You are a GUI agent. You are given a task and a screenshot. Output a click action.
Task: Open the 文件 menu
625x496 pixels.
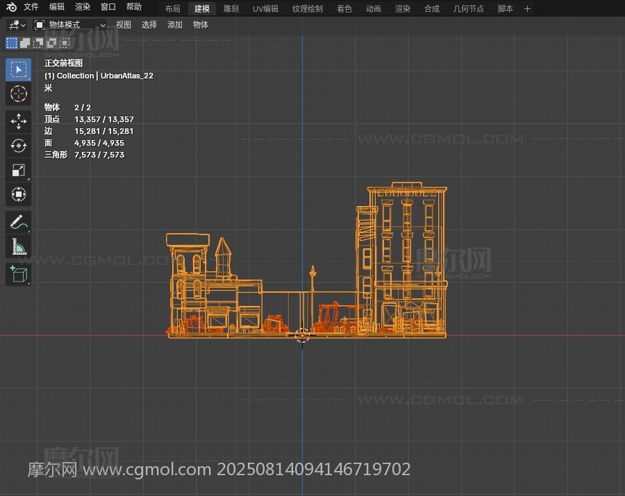tap(31, 7)
